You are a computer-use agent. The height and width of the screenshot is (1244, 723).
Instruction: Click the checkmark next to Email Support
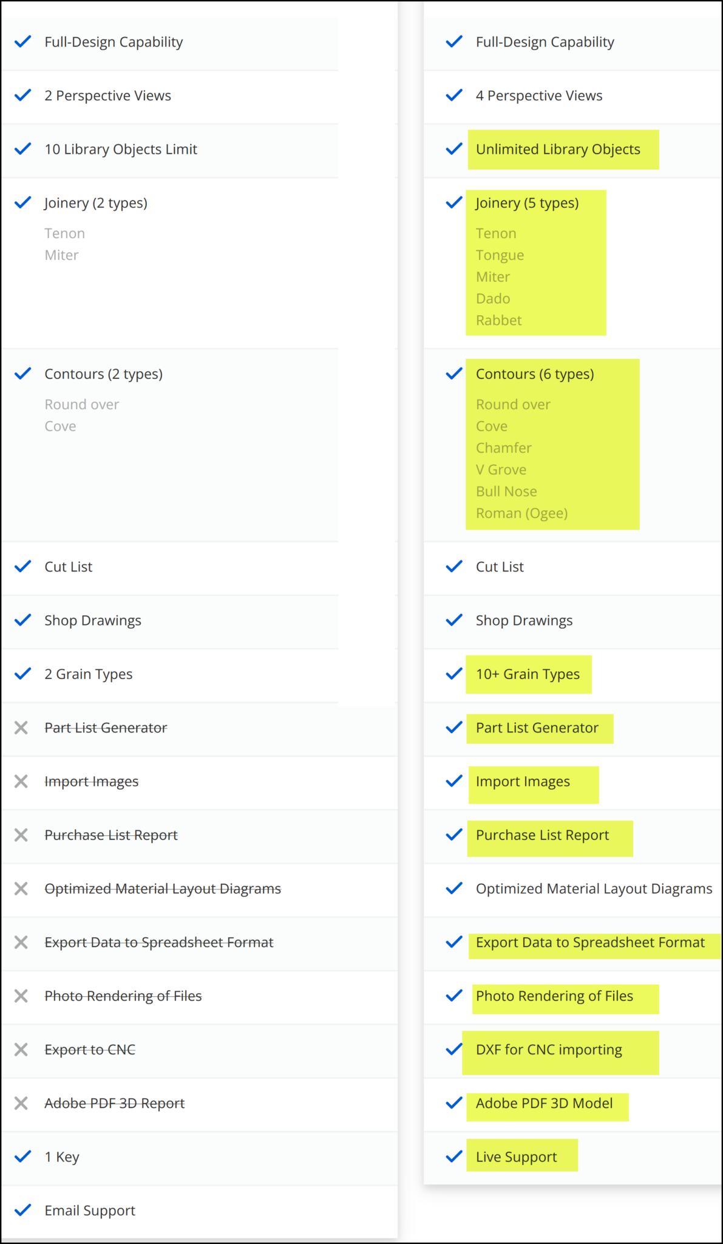tap(23, 1210)
